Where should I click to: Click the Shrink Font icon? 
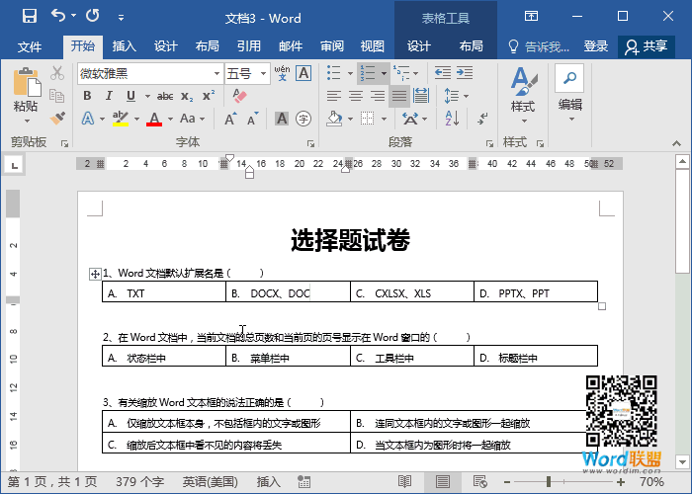click(252, 120)
